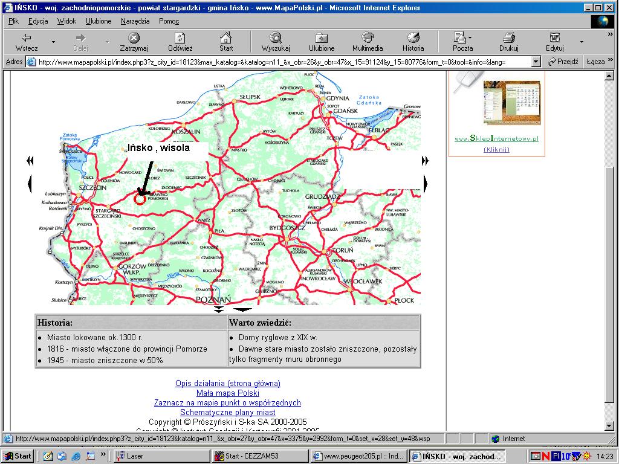Viewport: 619px width, 464px height.
Task: Open the Wstecz history dropdown arrow
Action: coord(53,42)
